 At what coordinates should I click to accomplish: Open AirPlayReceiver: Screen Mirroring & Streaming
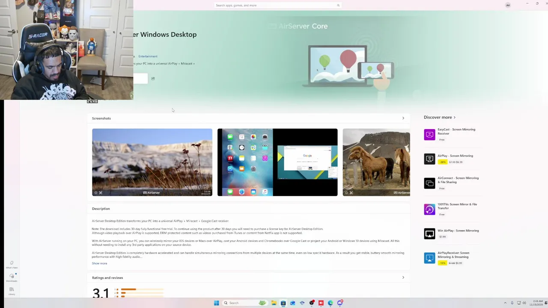click(453, 255)
